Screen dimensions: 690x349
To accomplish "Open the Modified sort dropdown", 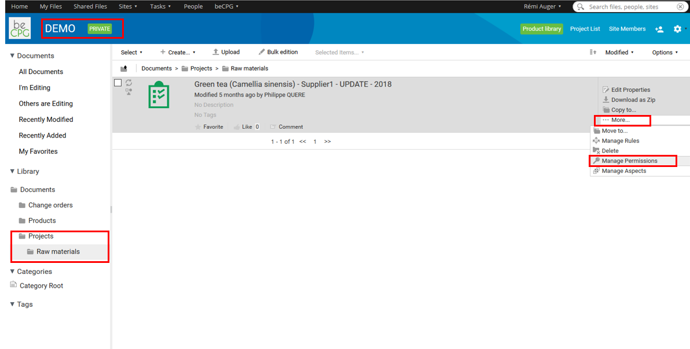I will click(x=619, y=52).
